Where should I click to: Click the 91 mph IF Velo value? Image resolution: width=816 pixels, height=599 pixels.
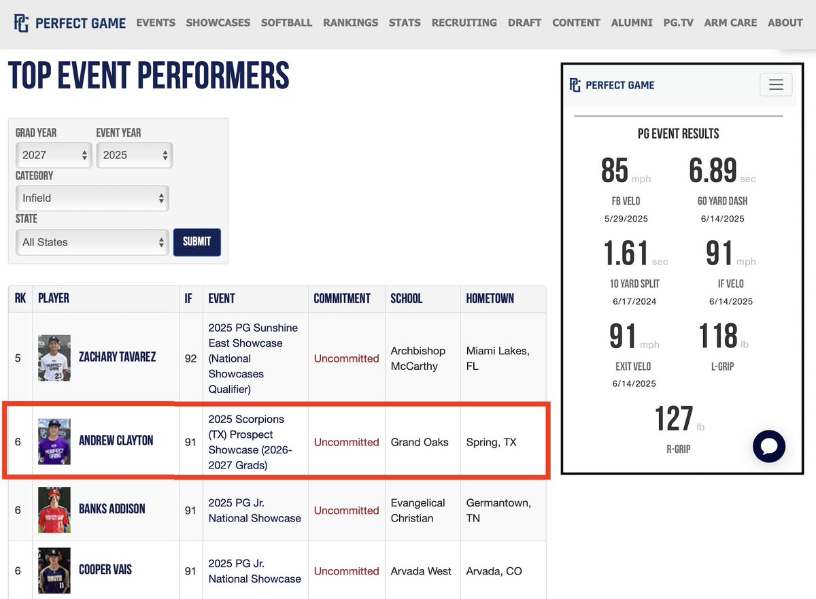point(730,253)
